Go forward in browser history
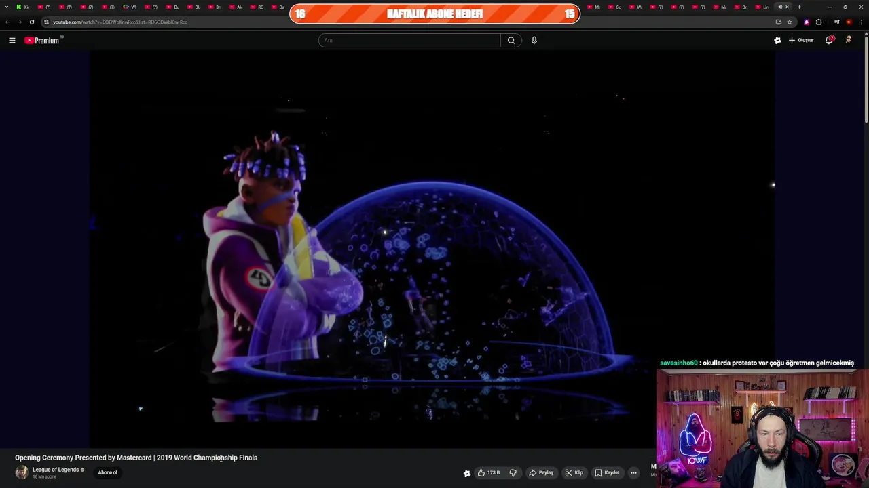The width and height of the screenshot is (869, 488). click(19, 22)
